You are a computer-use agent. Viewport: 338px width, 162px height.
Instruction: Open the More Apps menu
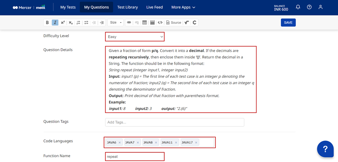[x=183, y=7]
